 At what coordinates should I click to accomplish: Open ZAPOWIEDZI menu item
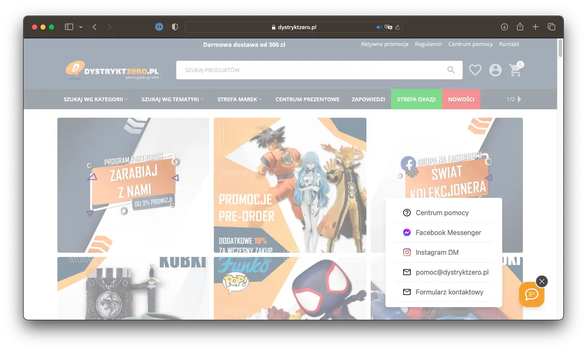pos(368,99)
